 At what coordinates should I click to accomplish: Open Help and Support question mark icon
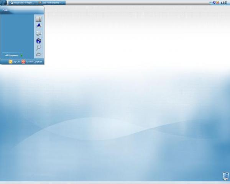click(39, 41)
